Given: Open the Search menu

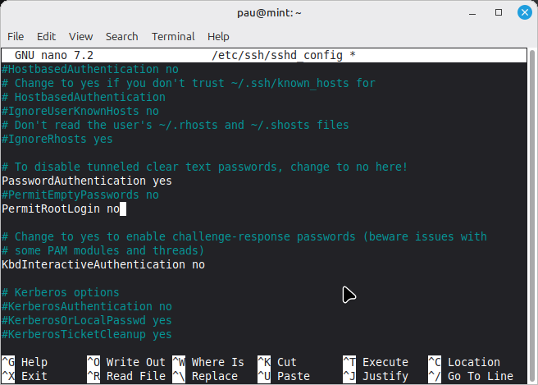Looking at the screenshot, I should [121, 36].
